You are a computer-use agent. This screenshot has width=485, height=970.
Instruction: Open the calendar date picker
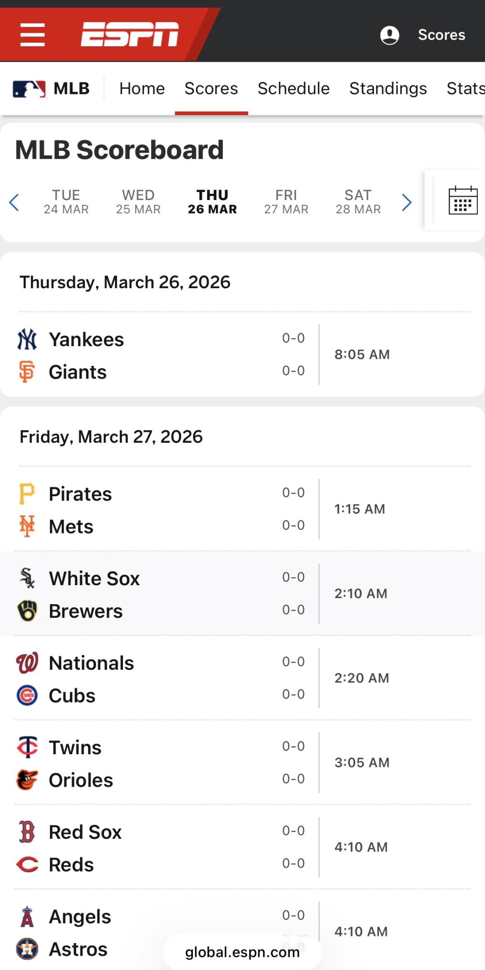[x=463, y=200]
